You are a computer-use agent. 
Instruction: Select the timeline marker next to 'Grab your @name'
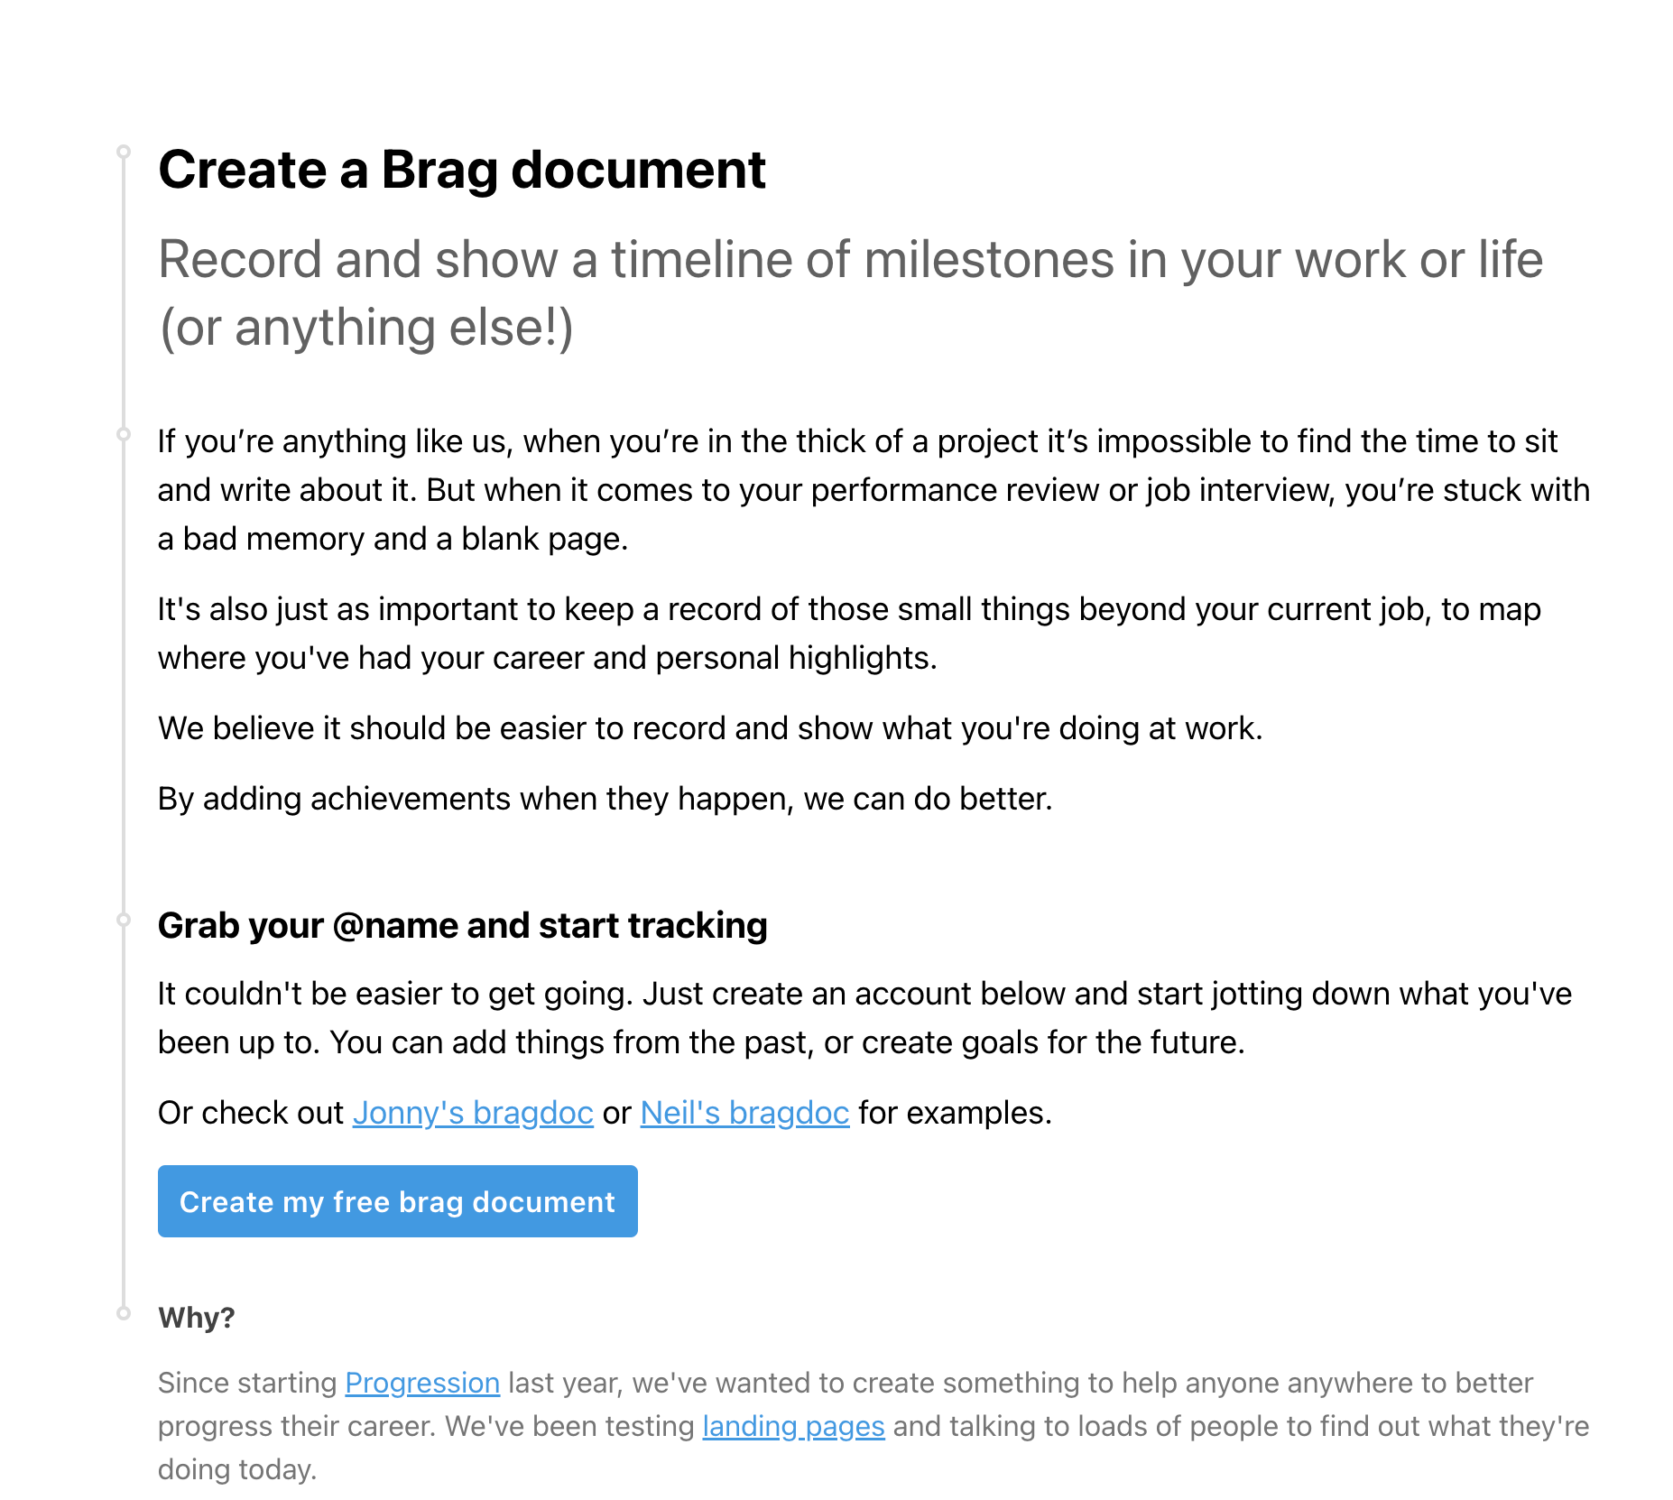coord(124,921)
